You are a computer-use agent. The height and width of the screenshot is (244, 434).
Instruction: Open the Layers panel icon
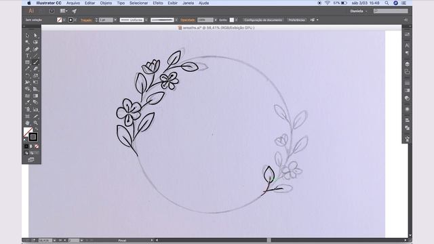407,64
